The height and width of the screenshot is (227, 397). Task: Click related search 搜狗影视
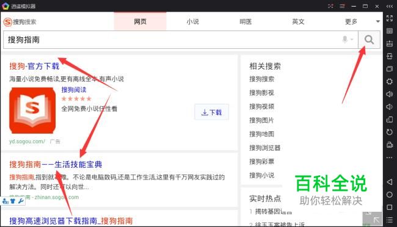tap(261, 93)
